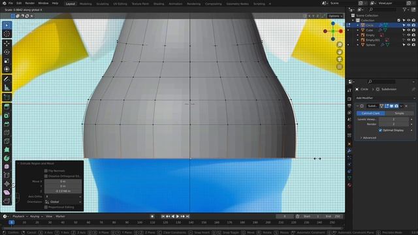Open the Orientation Global dropdown
The height and width of the screenshot is (235, 418).
63,202
